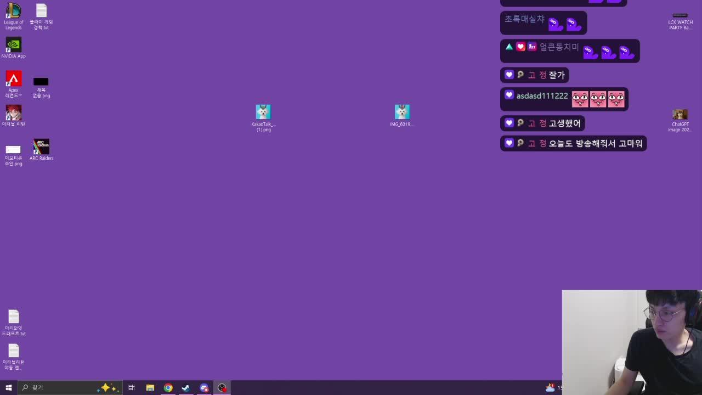The image size is (702, 395).
Task: Click username 얼큰동치미 in chat overlay
Action: 560,47
